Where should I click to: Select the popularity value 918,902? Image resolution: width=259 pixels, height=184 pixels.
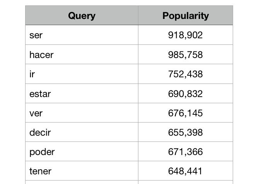(186, 35)
